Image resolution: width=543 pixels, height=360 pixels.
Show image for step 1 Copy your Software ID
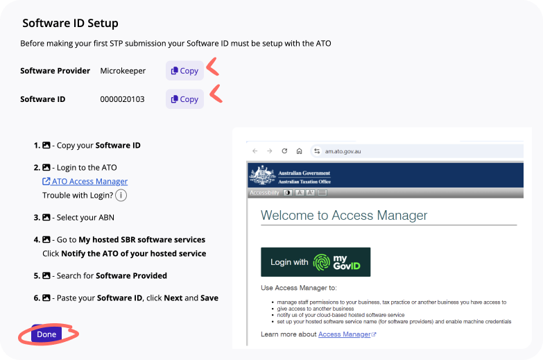(46, 145)
